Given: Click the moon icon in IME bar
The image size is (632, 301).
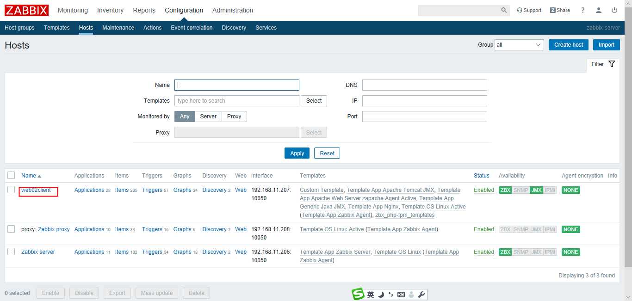Looking at the screenshot, I should pyautogui.click(x=381, y=295).
